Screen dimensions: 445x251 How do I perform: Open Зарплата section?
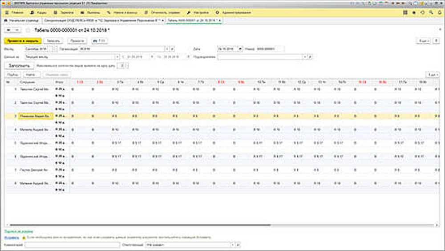click(x=64, y=12)
